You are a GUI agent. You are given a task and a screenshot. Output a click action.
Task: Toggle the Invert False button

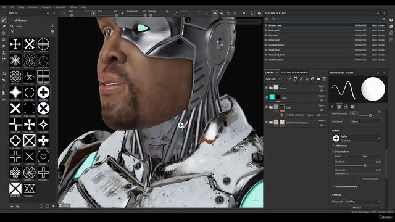364,156
